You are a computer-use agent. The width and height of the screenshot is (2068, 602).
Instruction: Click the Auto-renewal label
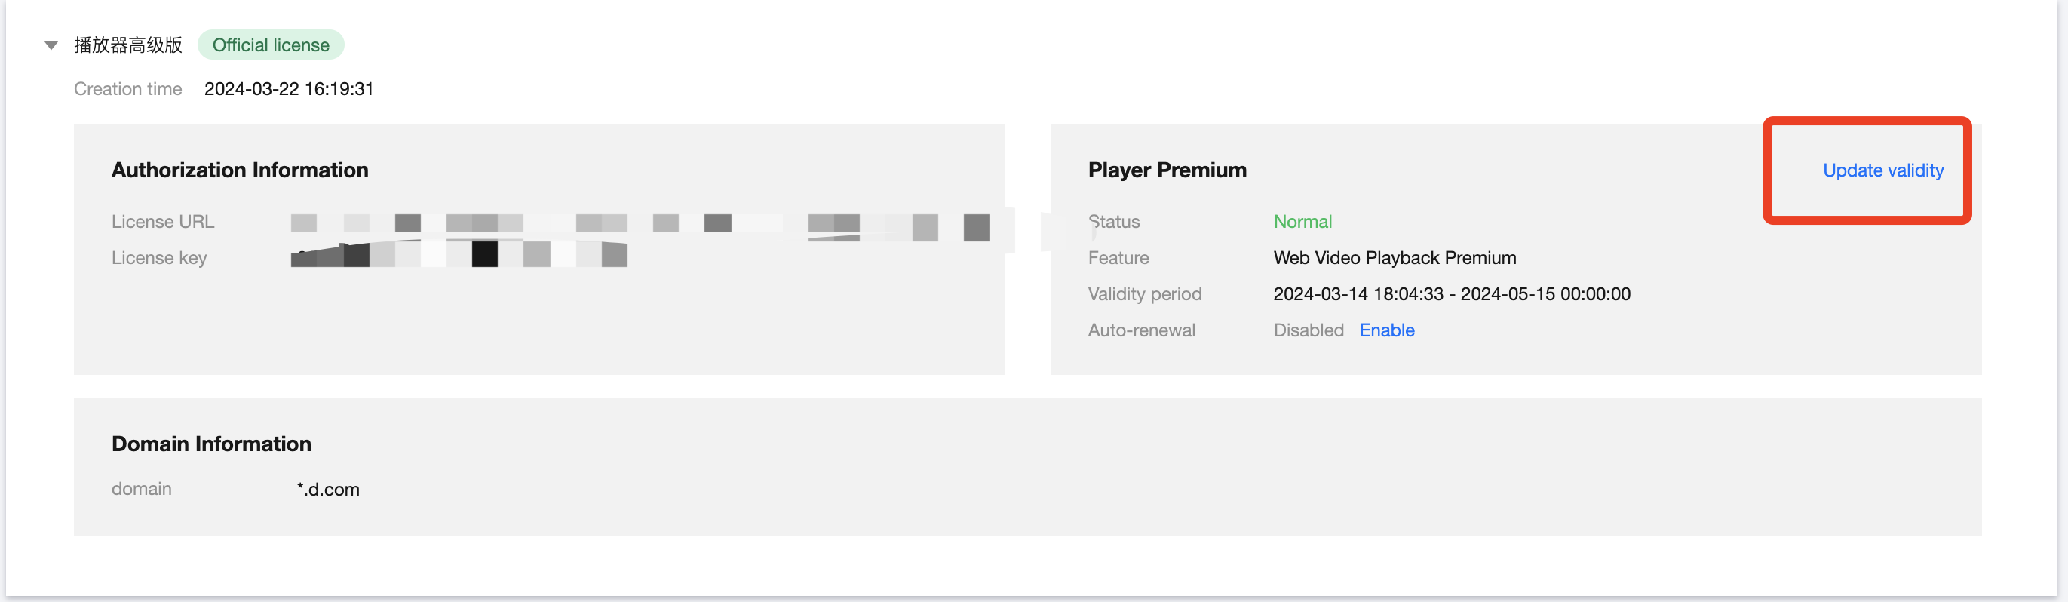tap(1141, 330)
